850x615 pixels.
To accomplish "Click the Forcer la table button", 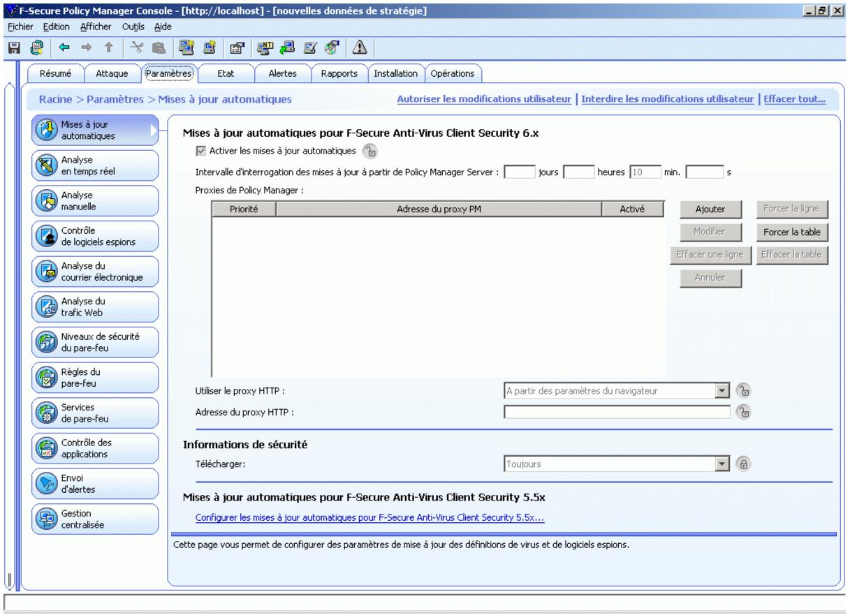I will [x=791, y=232].
